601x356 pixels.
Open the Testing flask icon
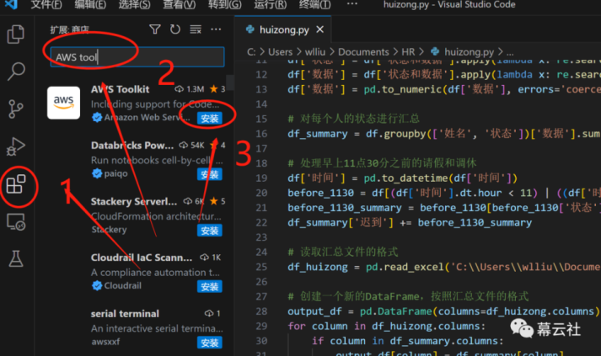coord(16,258)
